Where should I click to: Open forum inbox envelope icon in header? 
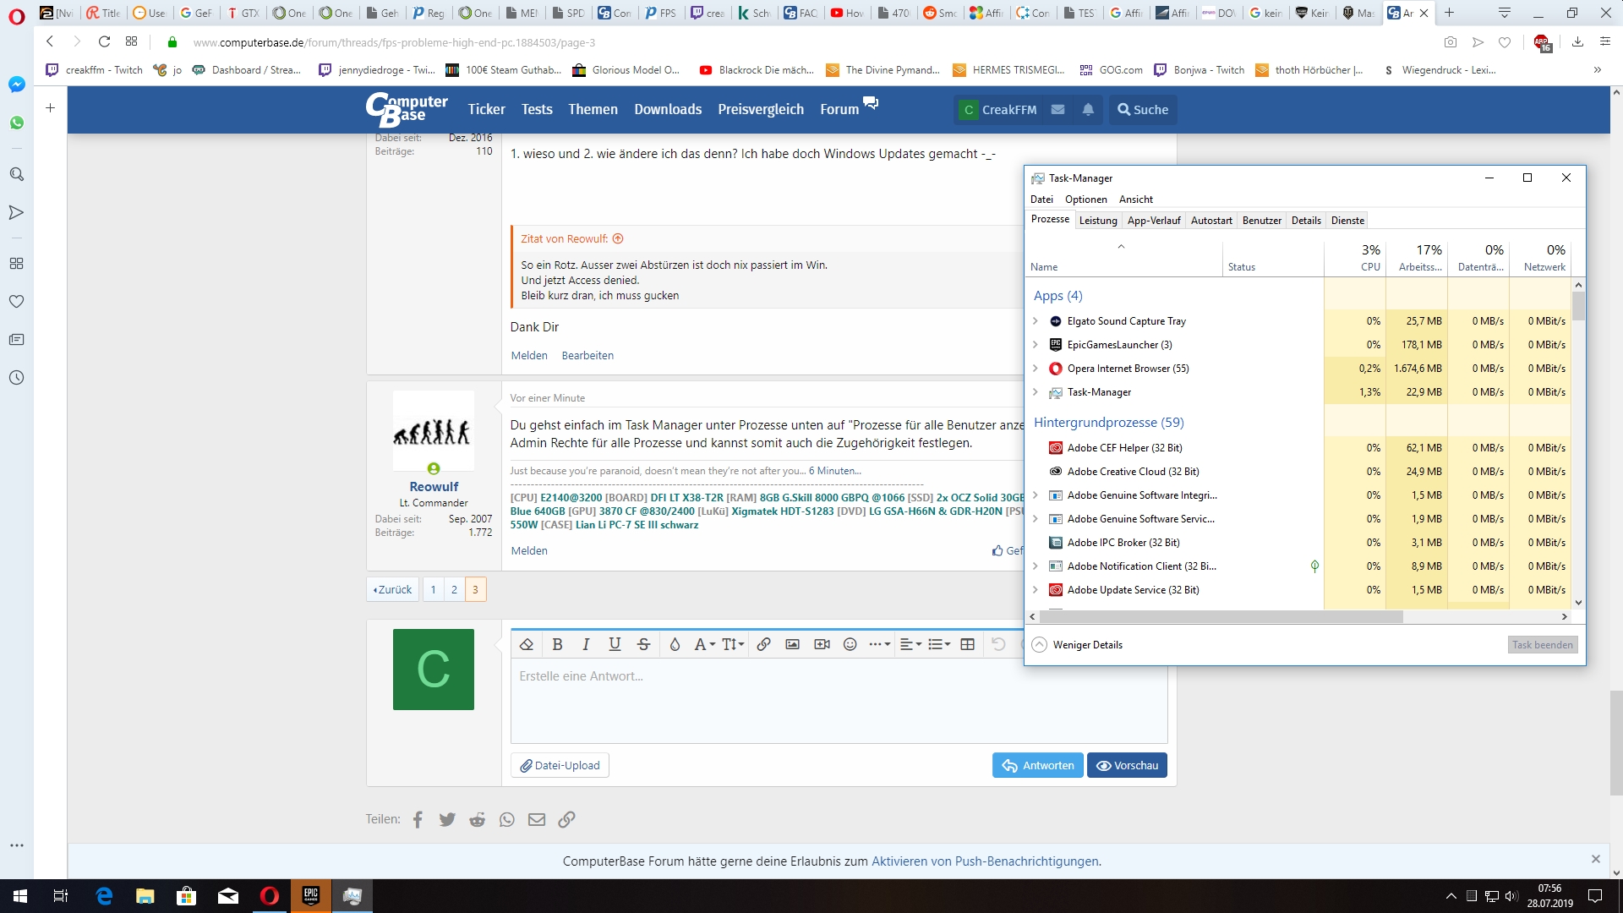pos(1057,109)
